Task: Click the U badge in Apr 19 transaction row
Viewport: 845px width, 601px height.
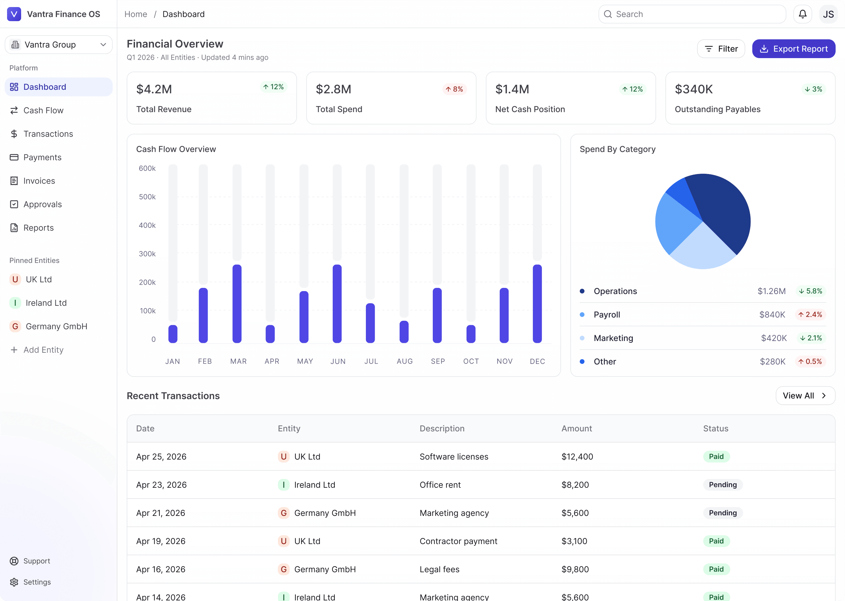Action: pyautogui.click(x=284, y=541)
